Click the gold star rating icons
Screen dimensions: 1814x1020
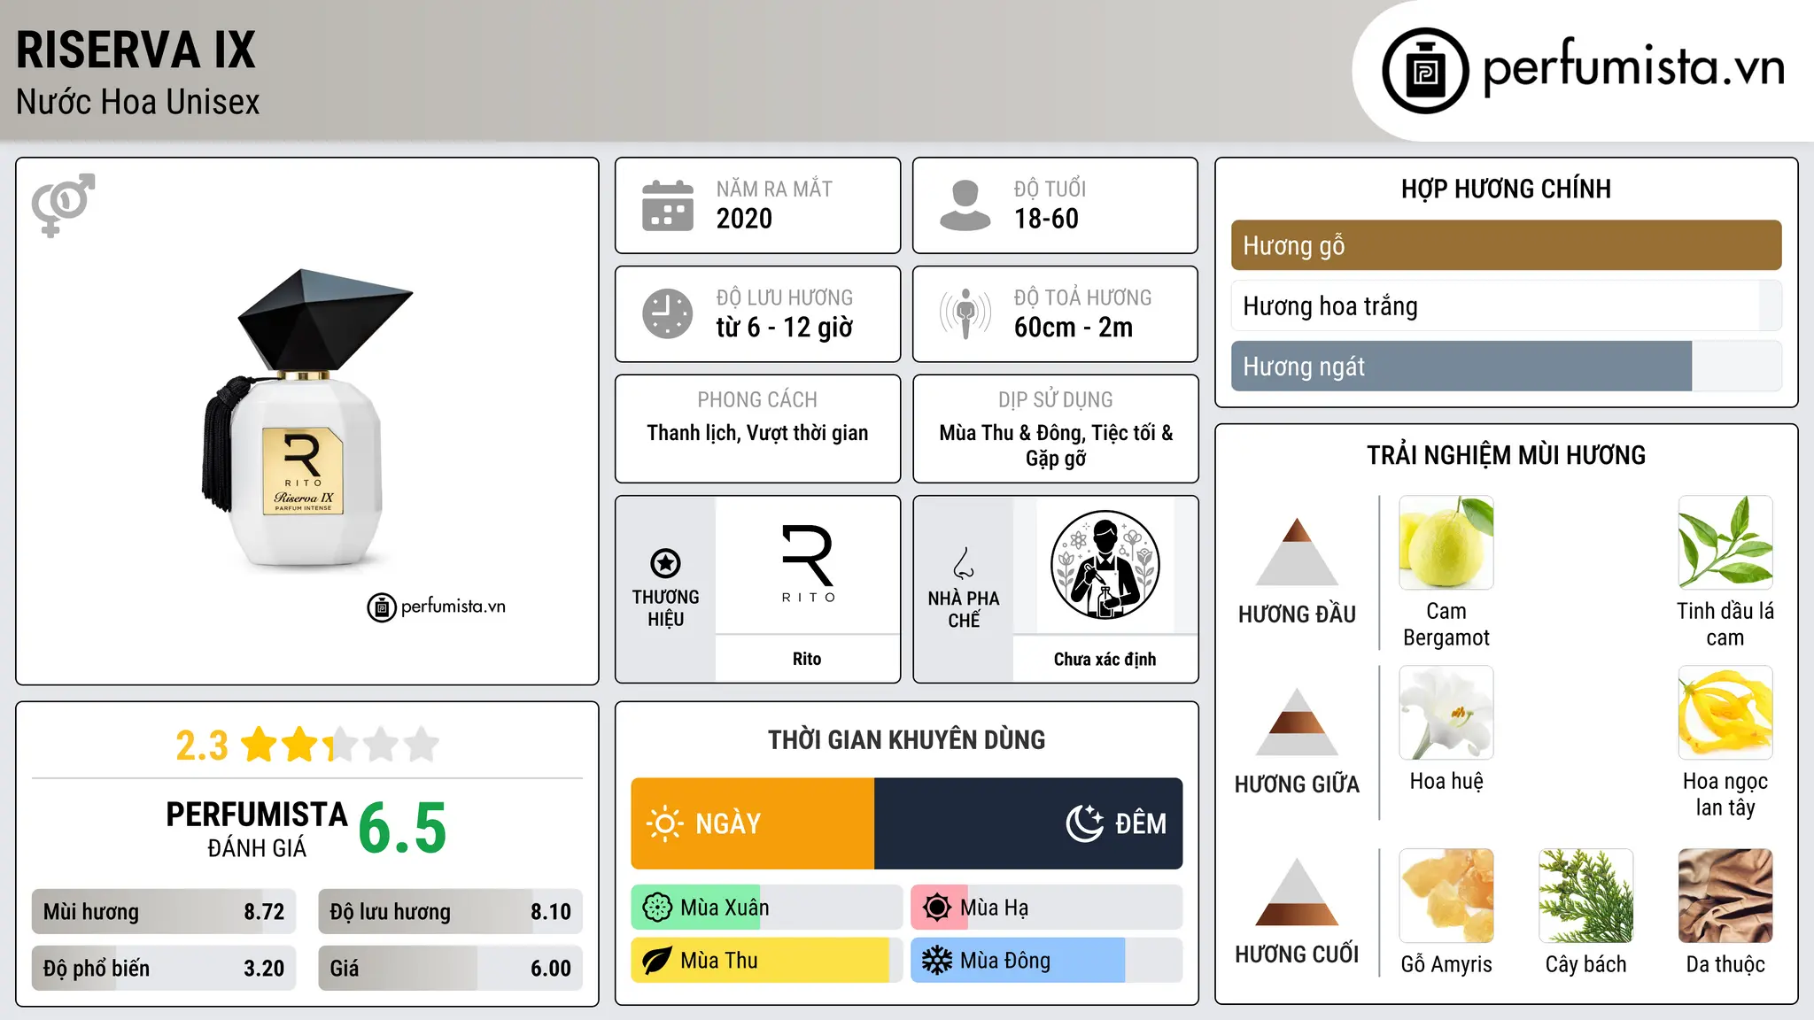(x=340, y=745)
